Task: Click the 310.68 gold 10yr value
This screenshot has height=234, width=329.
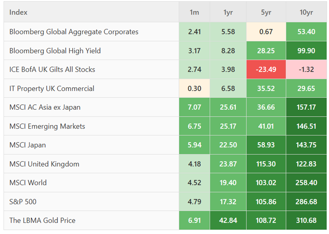Action: pos(306,220)
